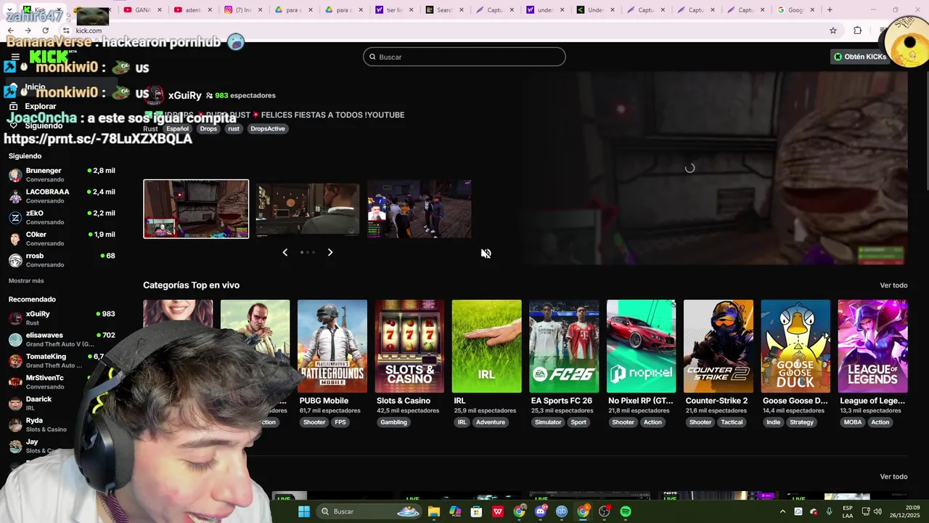Open qBittorrent from the taskbar
The image size is (929, 523).
point(561,511)
